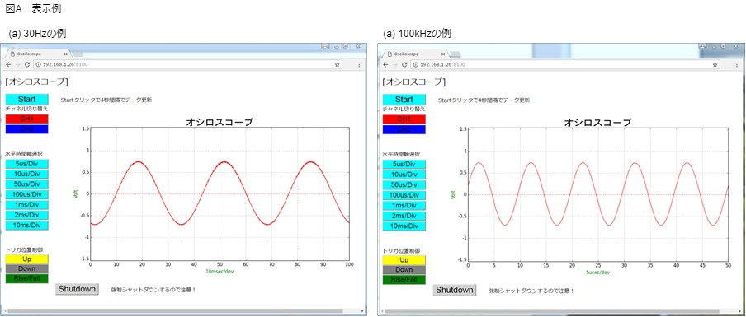Select blue CH2 in right window
The width and height of the screenshot is (746, 317).
(x=404, y=129)
